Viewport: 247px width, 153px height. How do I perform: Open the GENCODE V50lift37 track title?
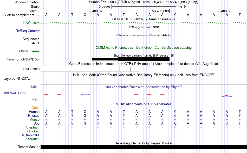click(144, 19)
